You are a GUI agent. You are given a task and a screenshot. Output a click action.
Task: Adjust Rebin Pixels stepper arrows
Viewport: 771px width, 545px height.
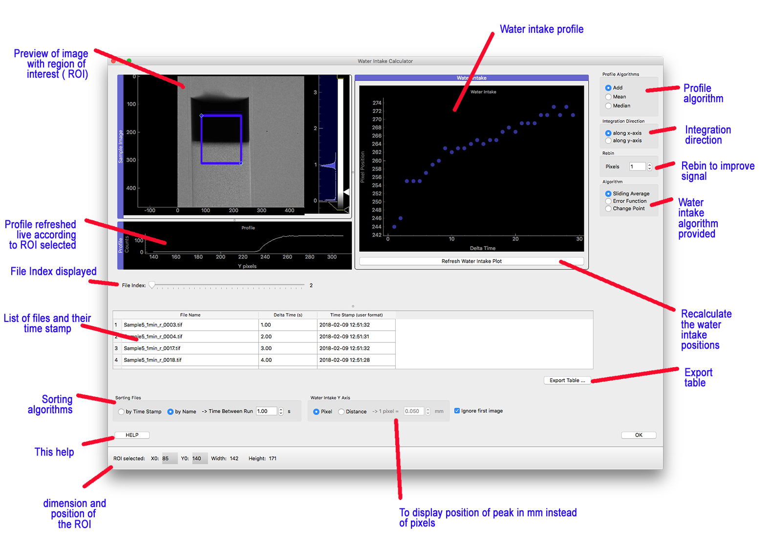(649, 167)
